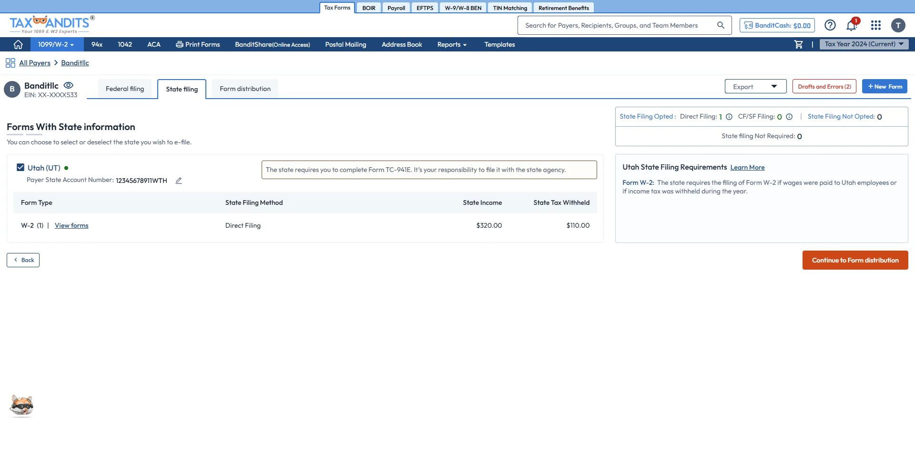Open the notifications bell icon
Screen dimensions: 915x454
pos(852,25)
